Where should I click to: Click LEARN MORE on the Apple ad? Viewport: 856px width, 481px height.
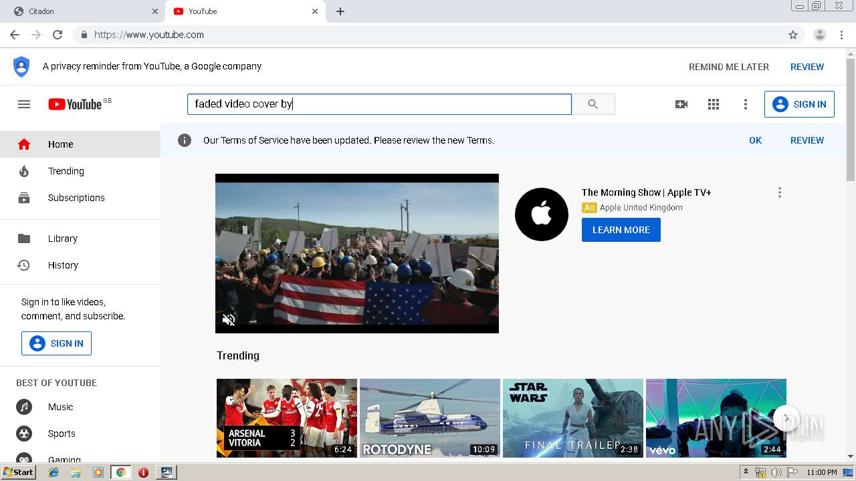[621, 230]
